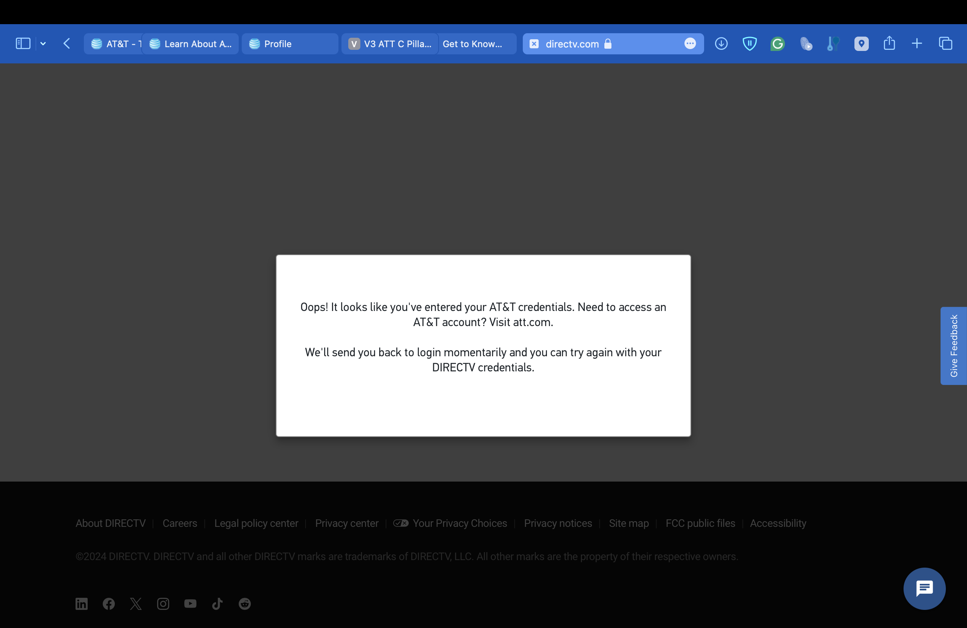Open the tab group dropdown chevron
The width and height of the screenshot is (967, 628).
coord(43,43)
